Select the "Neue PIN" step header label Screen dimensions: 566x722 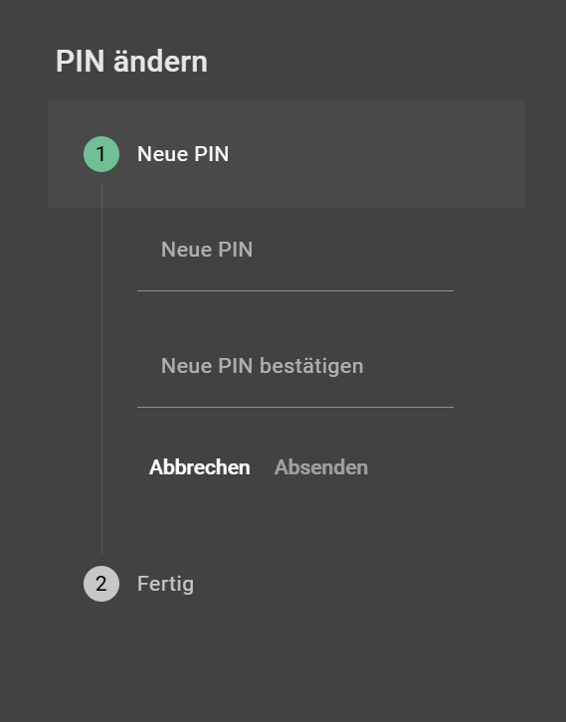pyautogui.click(x=183, y=154)
